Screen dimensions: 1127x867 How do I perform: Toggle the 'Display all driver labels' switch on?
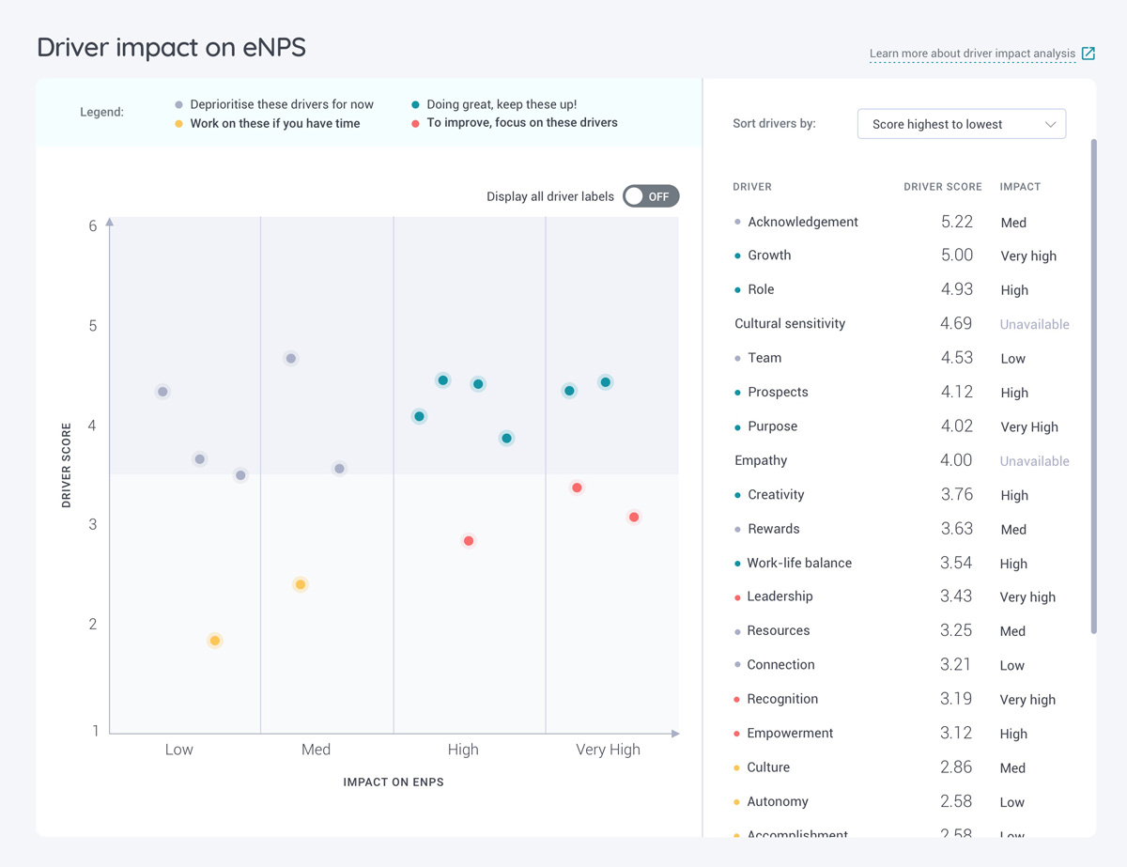651,196
